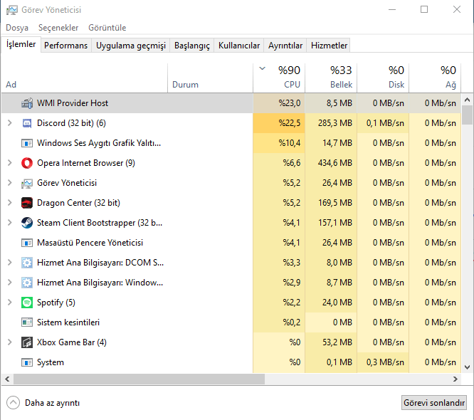Select the Masaüstü Pencere Yöneticisi name
Screen dimensions: 474x420
(x=90, y=243)
